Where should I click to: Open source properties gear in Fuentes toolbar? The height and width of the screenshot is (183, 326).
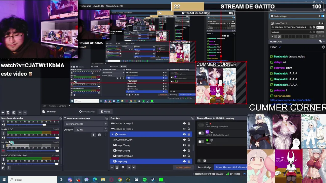(x=123, y=167)
